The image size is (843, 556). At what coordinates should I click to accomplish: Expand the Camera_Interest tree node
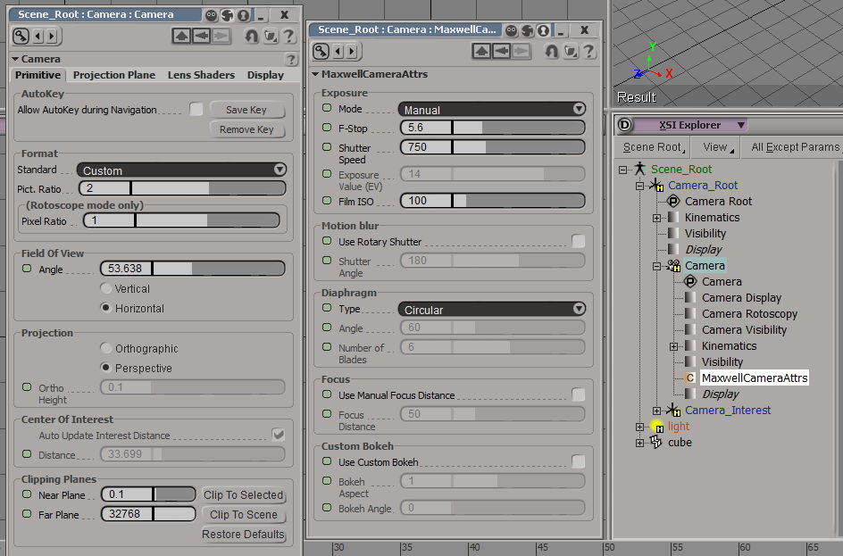pos(656,411)
